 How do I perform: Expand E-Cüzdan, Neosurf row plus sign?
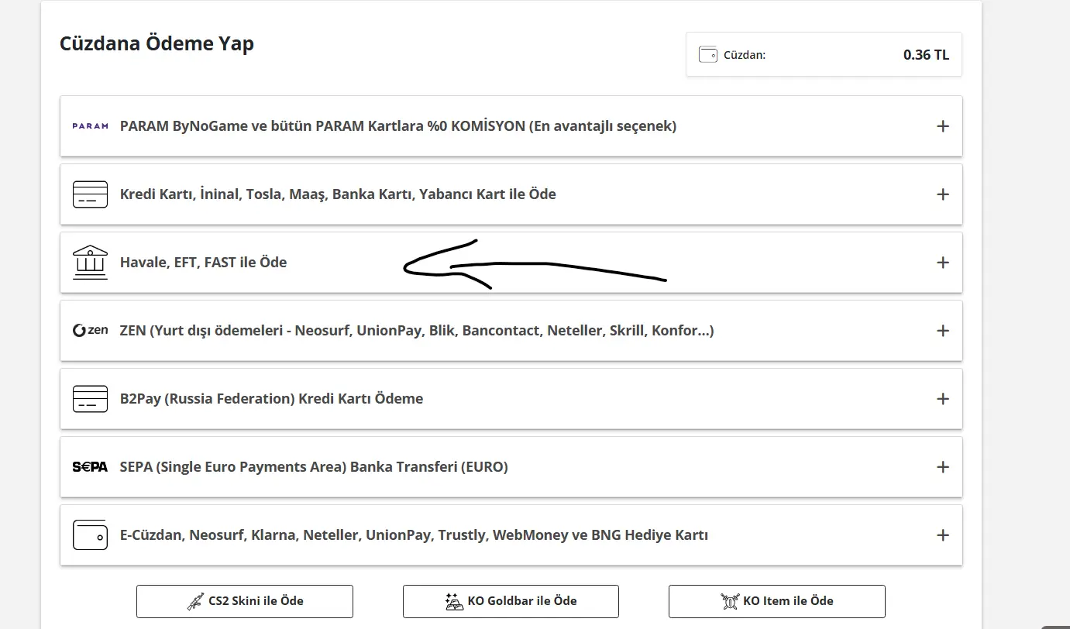pyautogui.click(x=943, y=535)
